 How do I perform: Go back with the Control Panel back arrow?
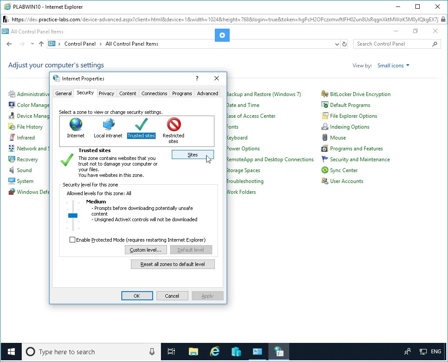point(9,44)
